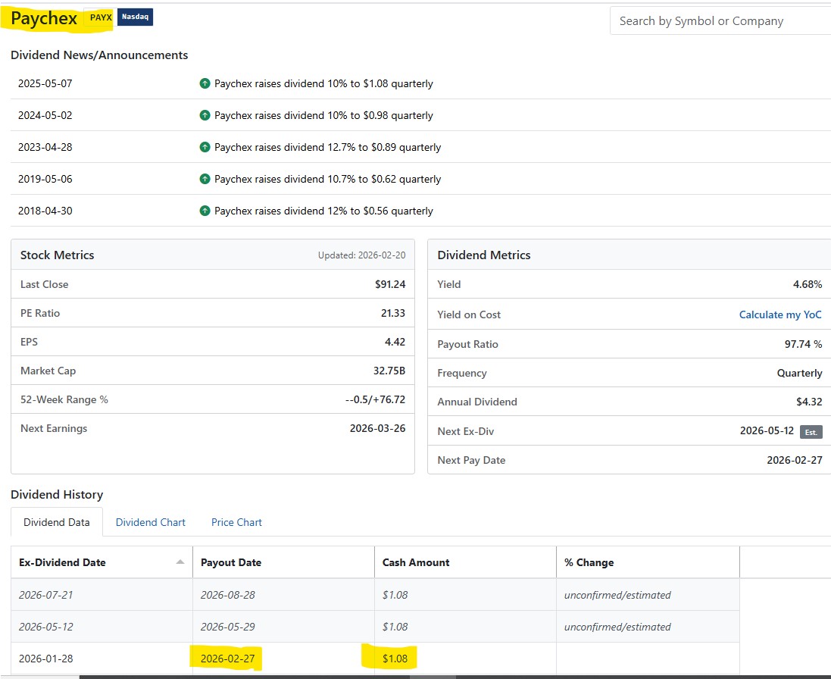Click the green arrow icon beside 2018-04-30 announcement
Image resolution: width=831 pixels, height=679 pixels.
coord(205,211)
